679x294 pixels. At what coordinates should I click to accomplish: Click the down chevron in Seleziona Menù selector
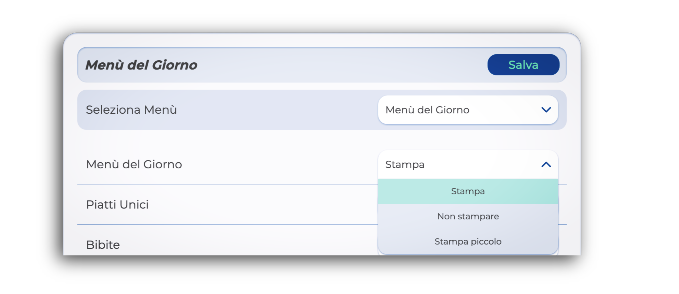point(546,110)
